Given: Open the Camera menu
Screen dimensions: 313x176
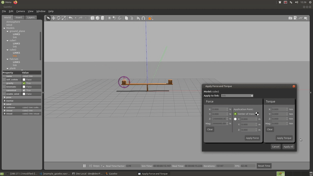Looking at the screenshot, I should 21,11.
